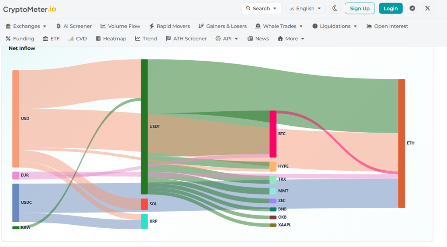
Task: Expand the API menu arrow
Action: click(236, 39)
